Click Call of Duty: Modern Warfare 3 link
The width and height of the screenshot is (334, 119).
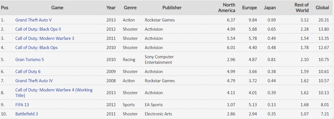tap(45, 38)
